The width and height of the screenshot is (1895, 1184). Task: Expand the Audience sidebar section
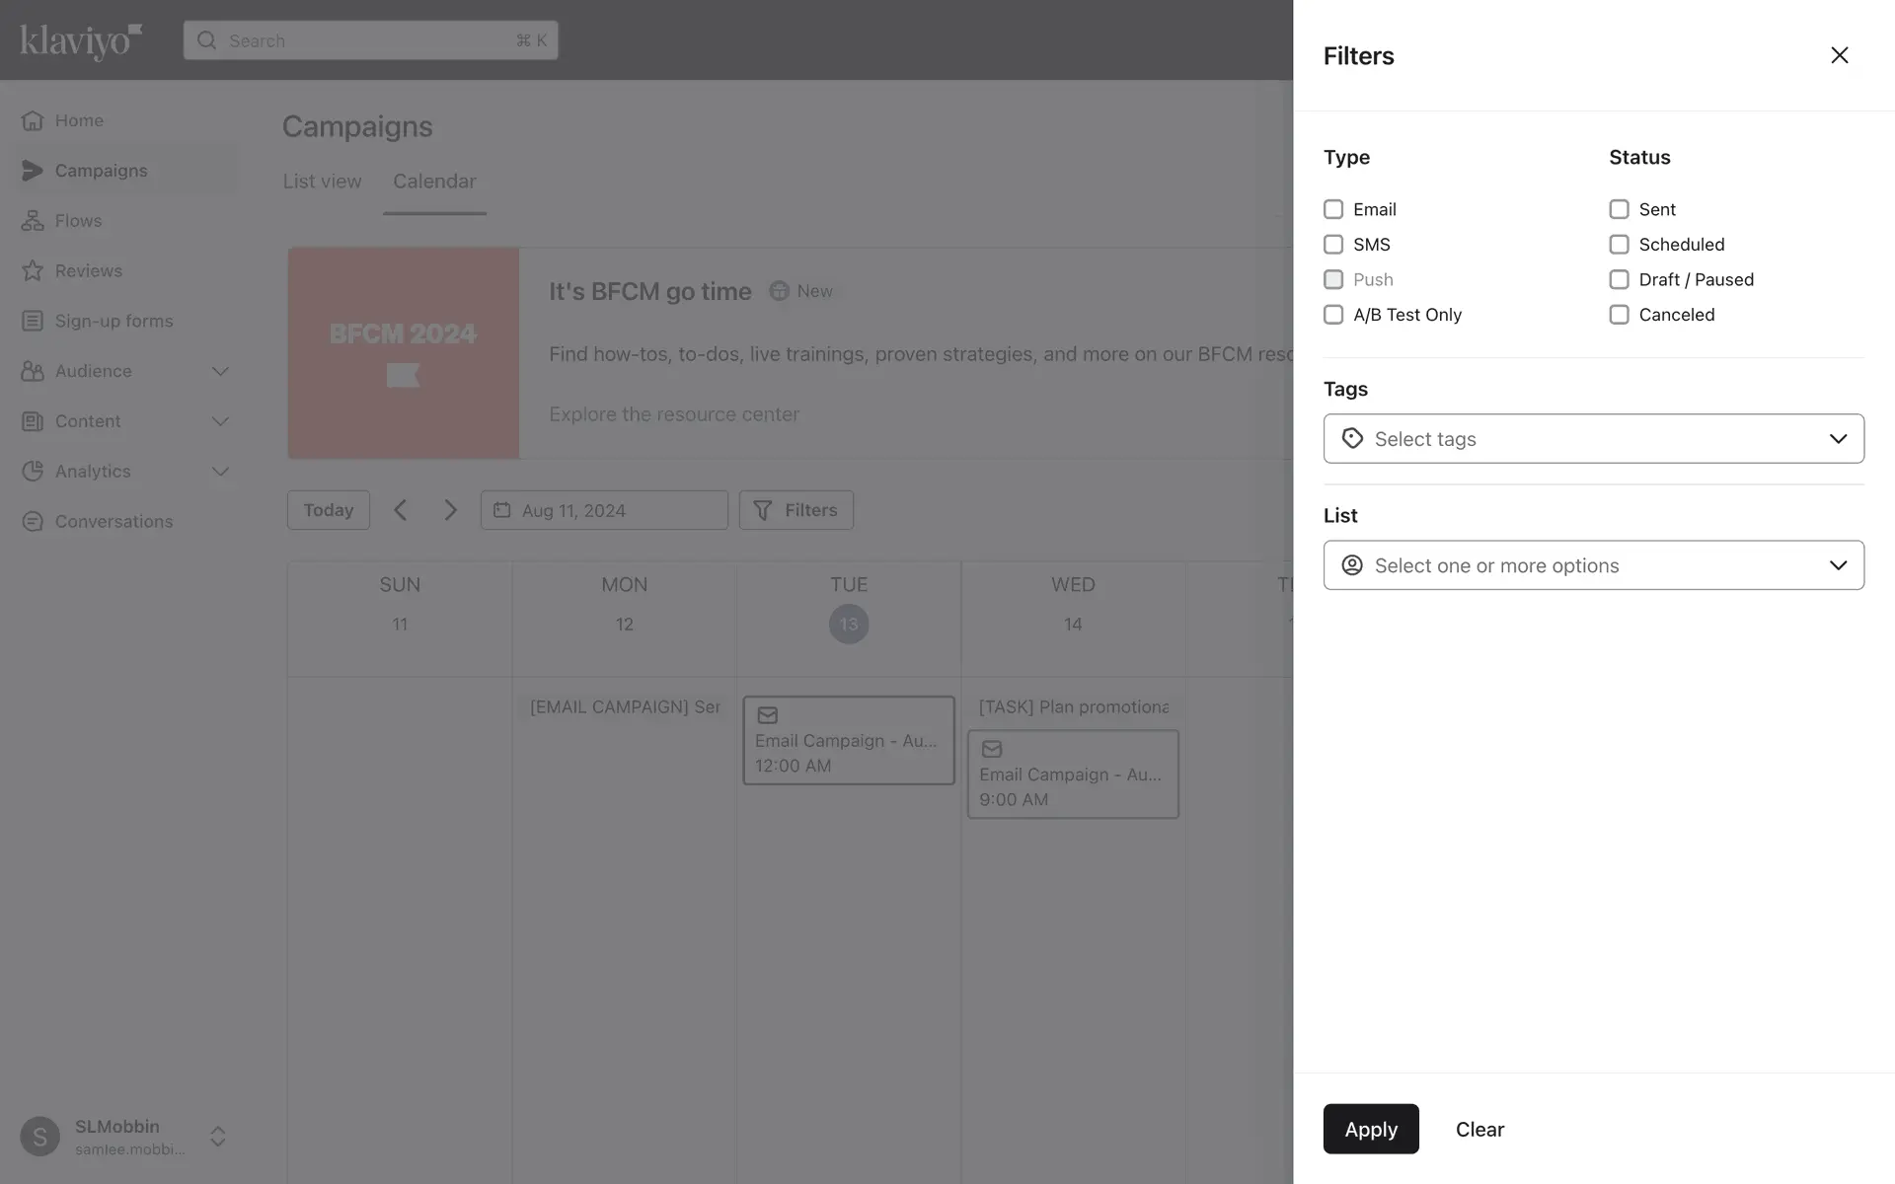point(220,371)
